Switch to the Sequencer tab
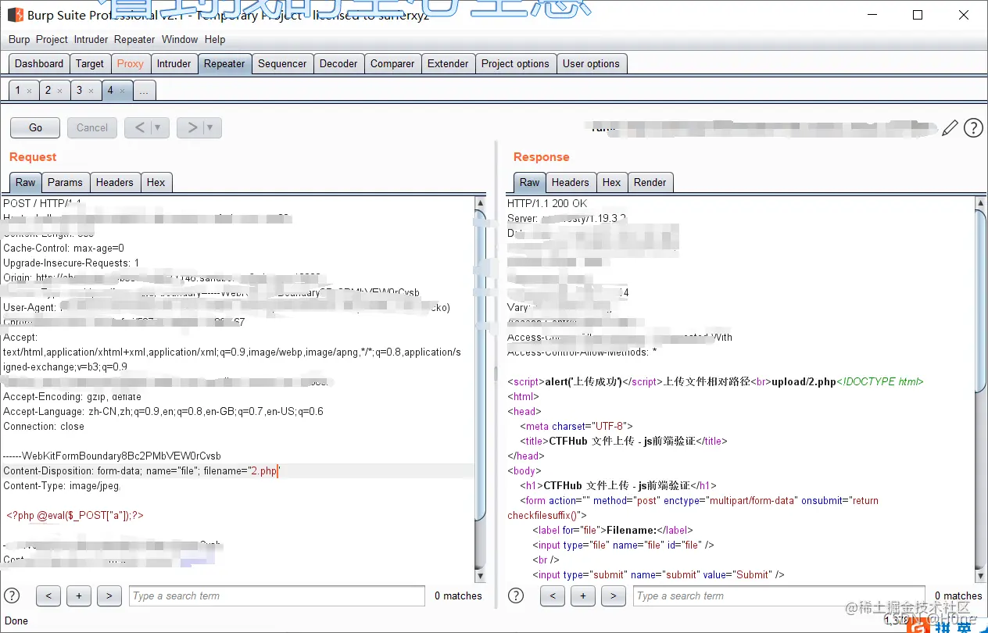Image resolution: width=988 pixels, height=633 pixels. click(x=282, y=64)
